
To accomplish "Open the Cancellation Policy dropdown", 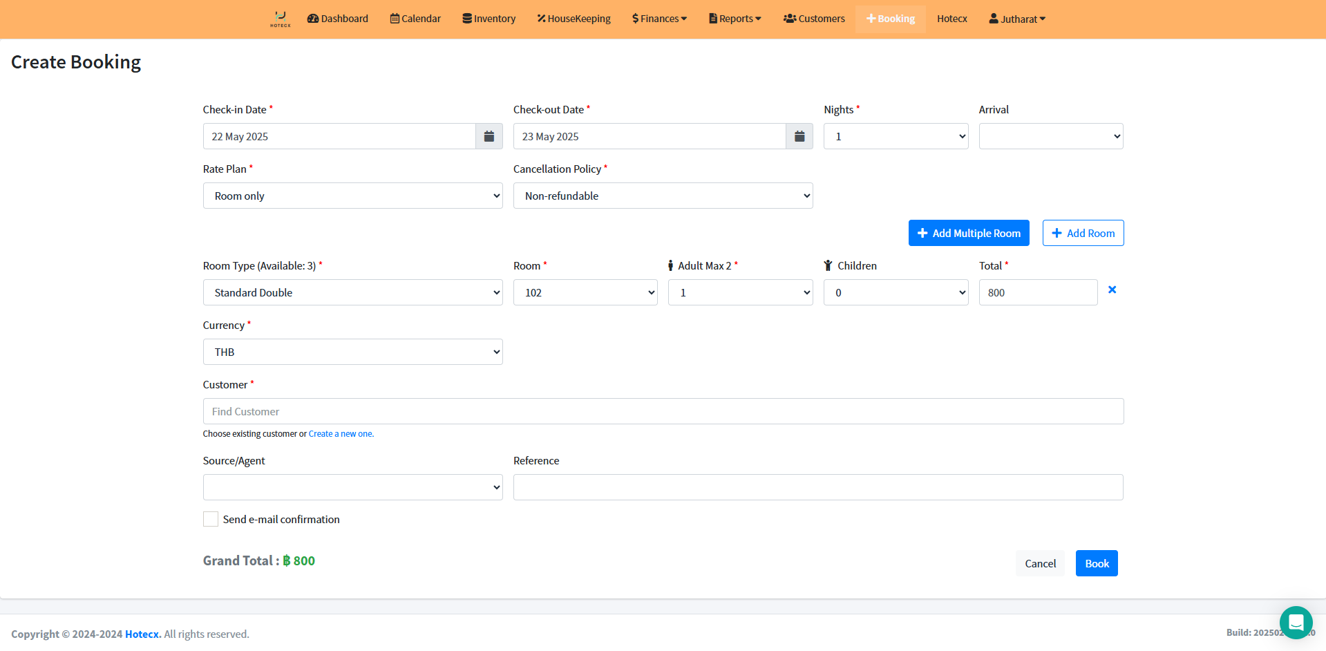I will point(663,196).
